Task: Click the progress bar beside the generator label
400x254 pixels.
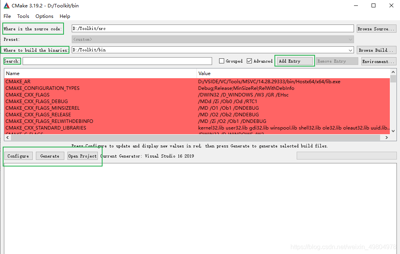Action: click(347, 156)
